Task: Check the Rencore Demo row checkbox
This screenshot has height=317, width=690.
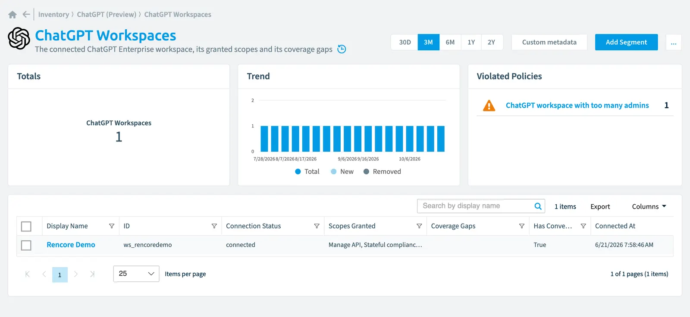Action: (x=26, y=245)
